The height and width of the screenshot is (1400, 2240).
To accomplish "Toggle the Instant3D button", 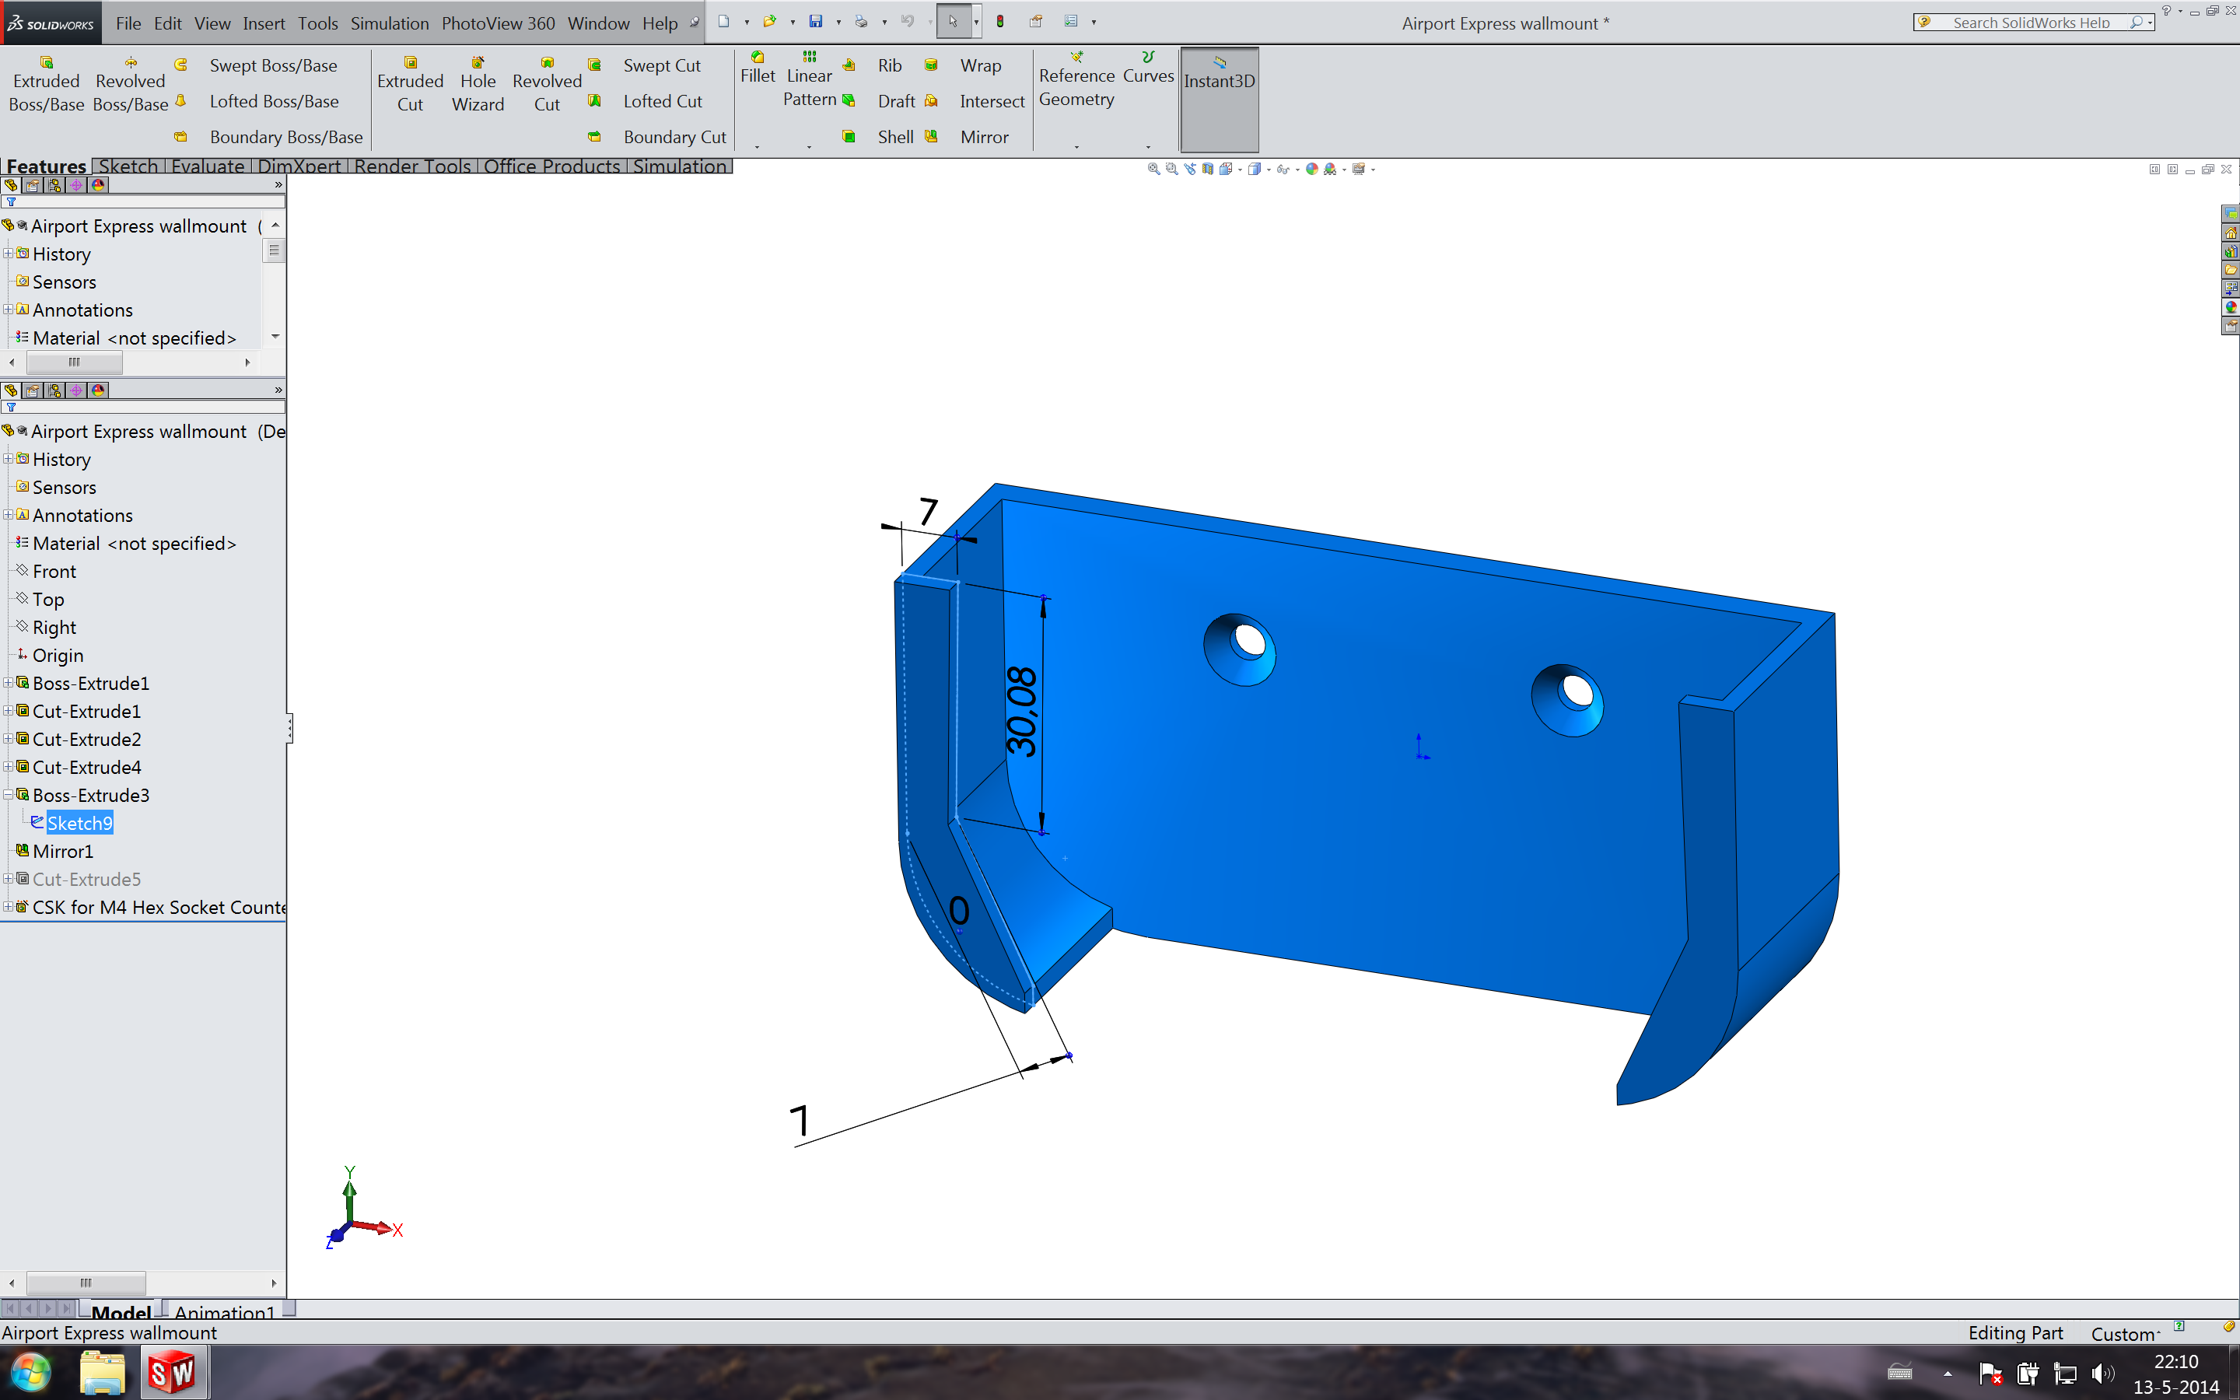I will pyautogui.click(x=1219, y=99).
